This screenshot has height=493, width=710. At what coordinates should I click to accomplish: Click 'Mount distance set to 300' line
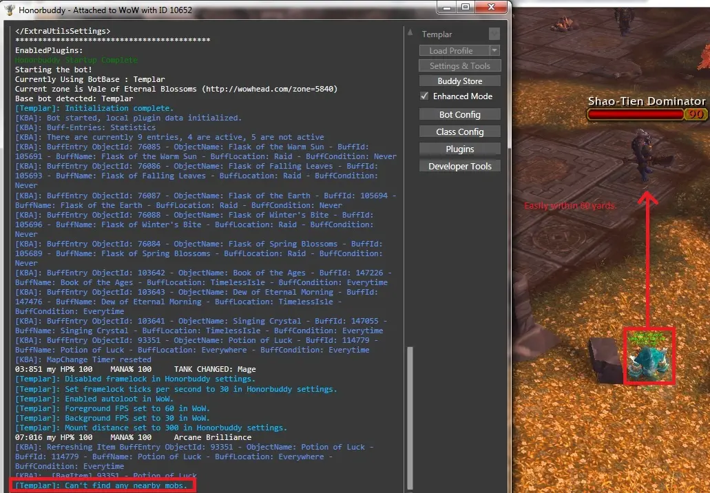tap(151, 428)
